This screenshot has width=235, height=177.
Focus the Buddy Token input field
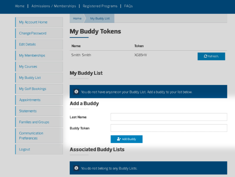[x=169, y=128]
